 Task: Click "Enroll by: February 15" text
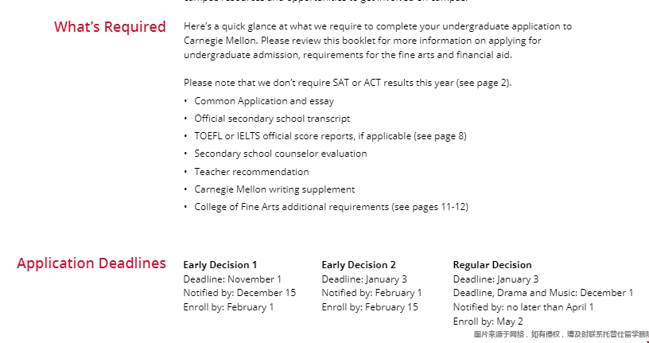369,307
